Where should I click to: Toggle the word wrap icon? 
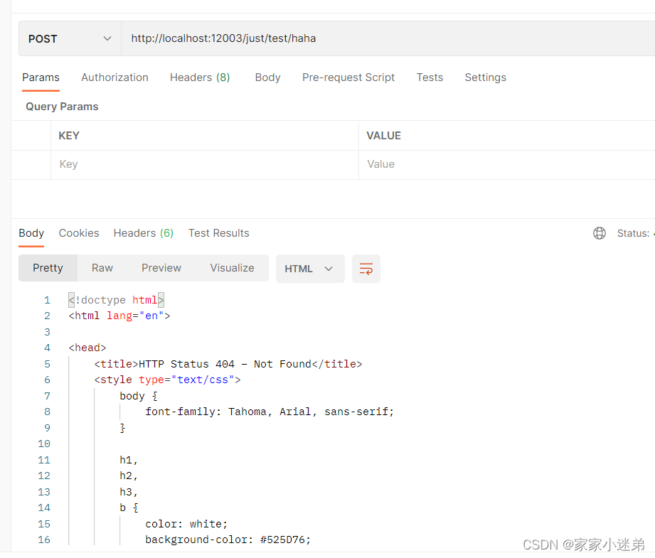(x=366, y=269)
